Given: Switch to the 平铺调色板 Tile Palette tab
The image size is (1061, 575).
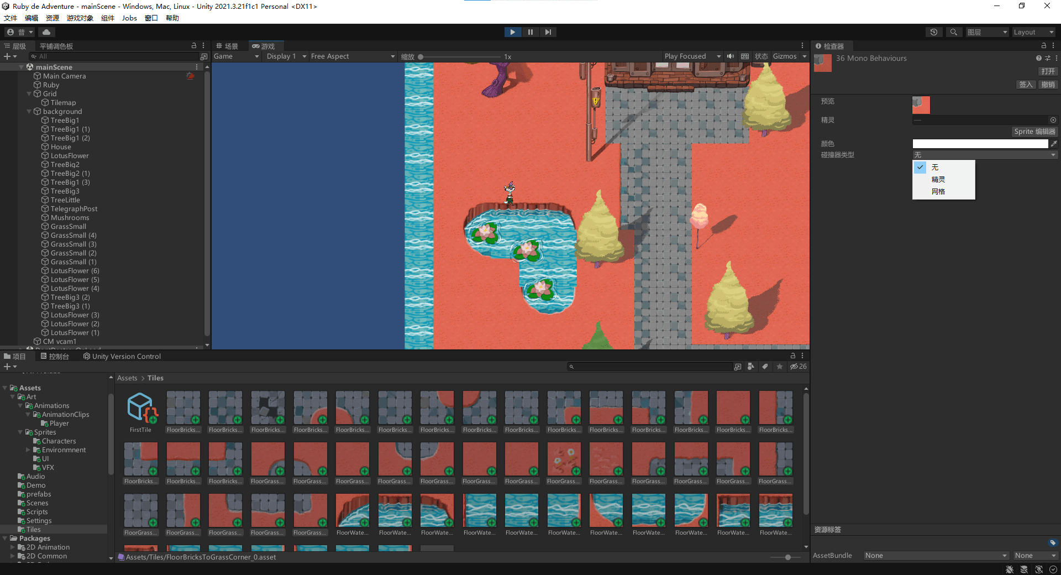Looking at the screenshot, I should click(56, 46).
